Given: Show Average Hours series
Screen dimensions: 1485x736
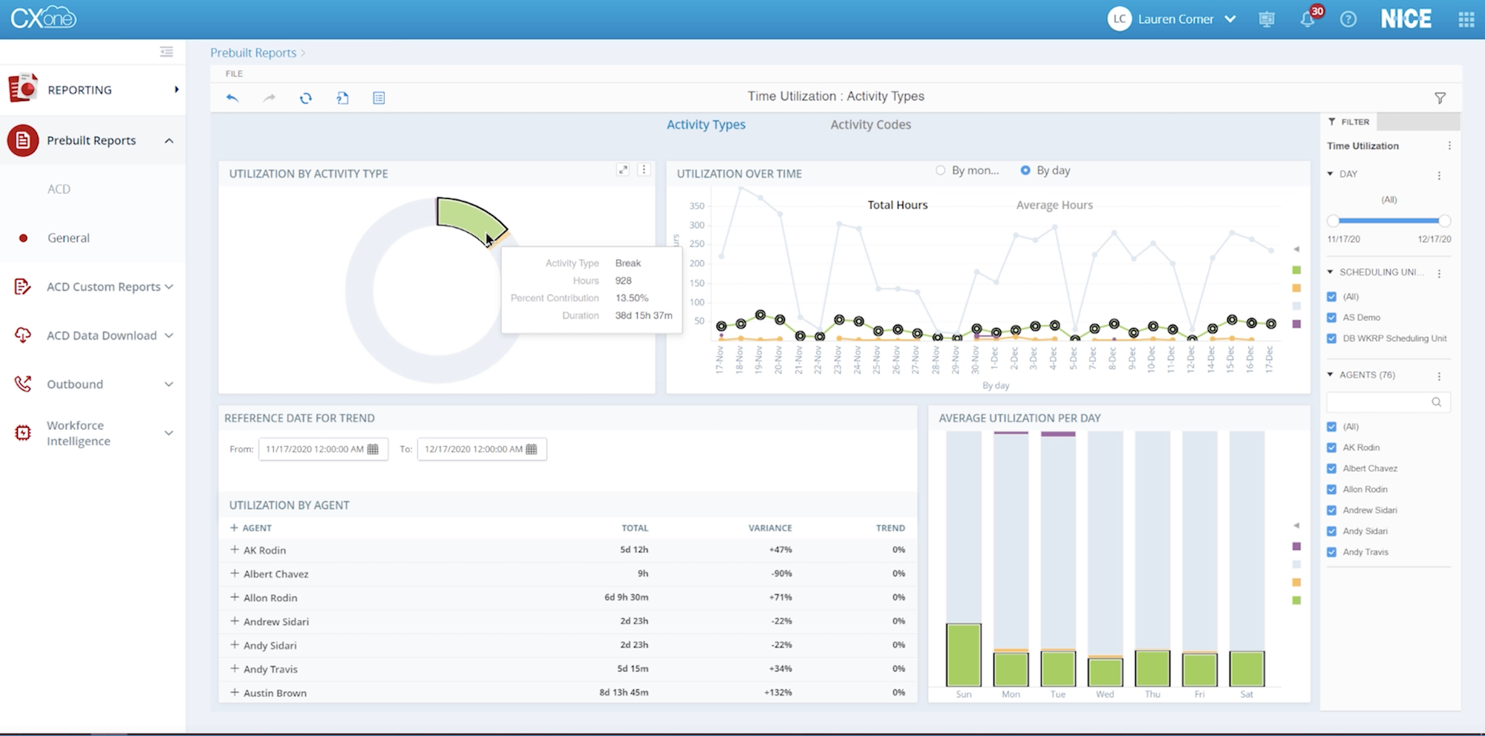Looking at the screenshot, I should click(1054, 205).
